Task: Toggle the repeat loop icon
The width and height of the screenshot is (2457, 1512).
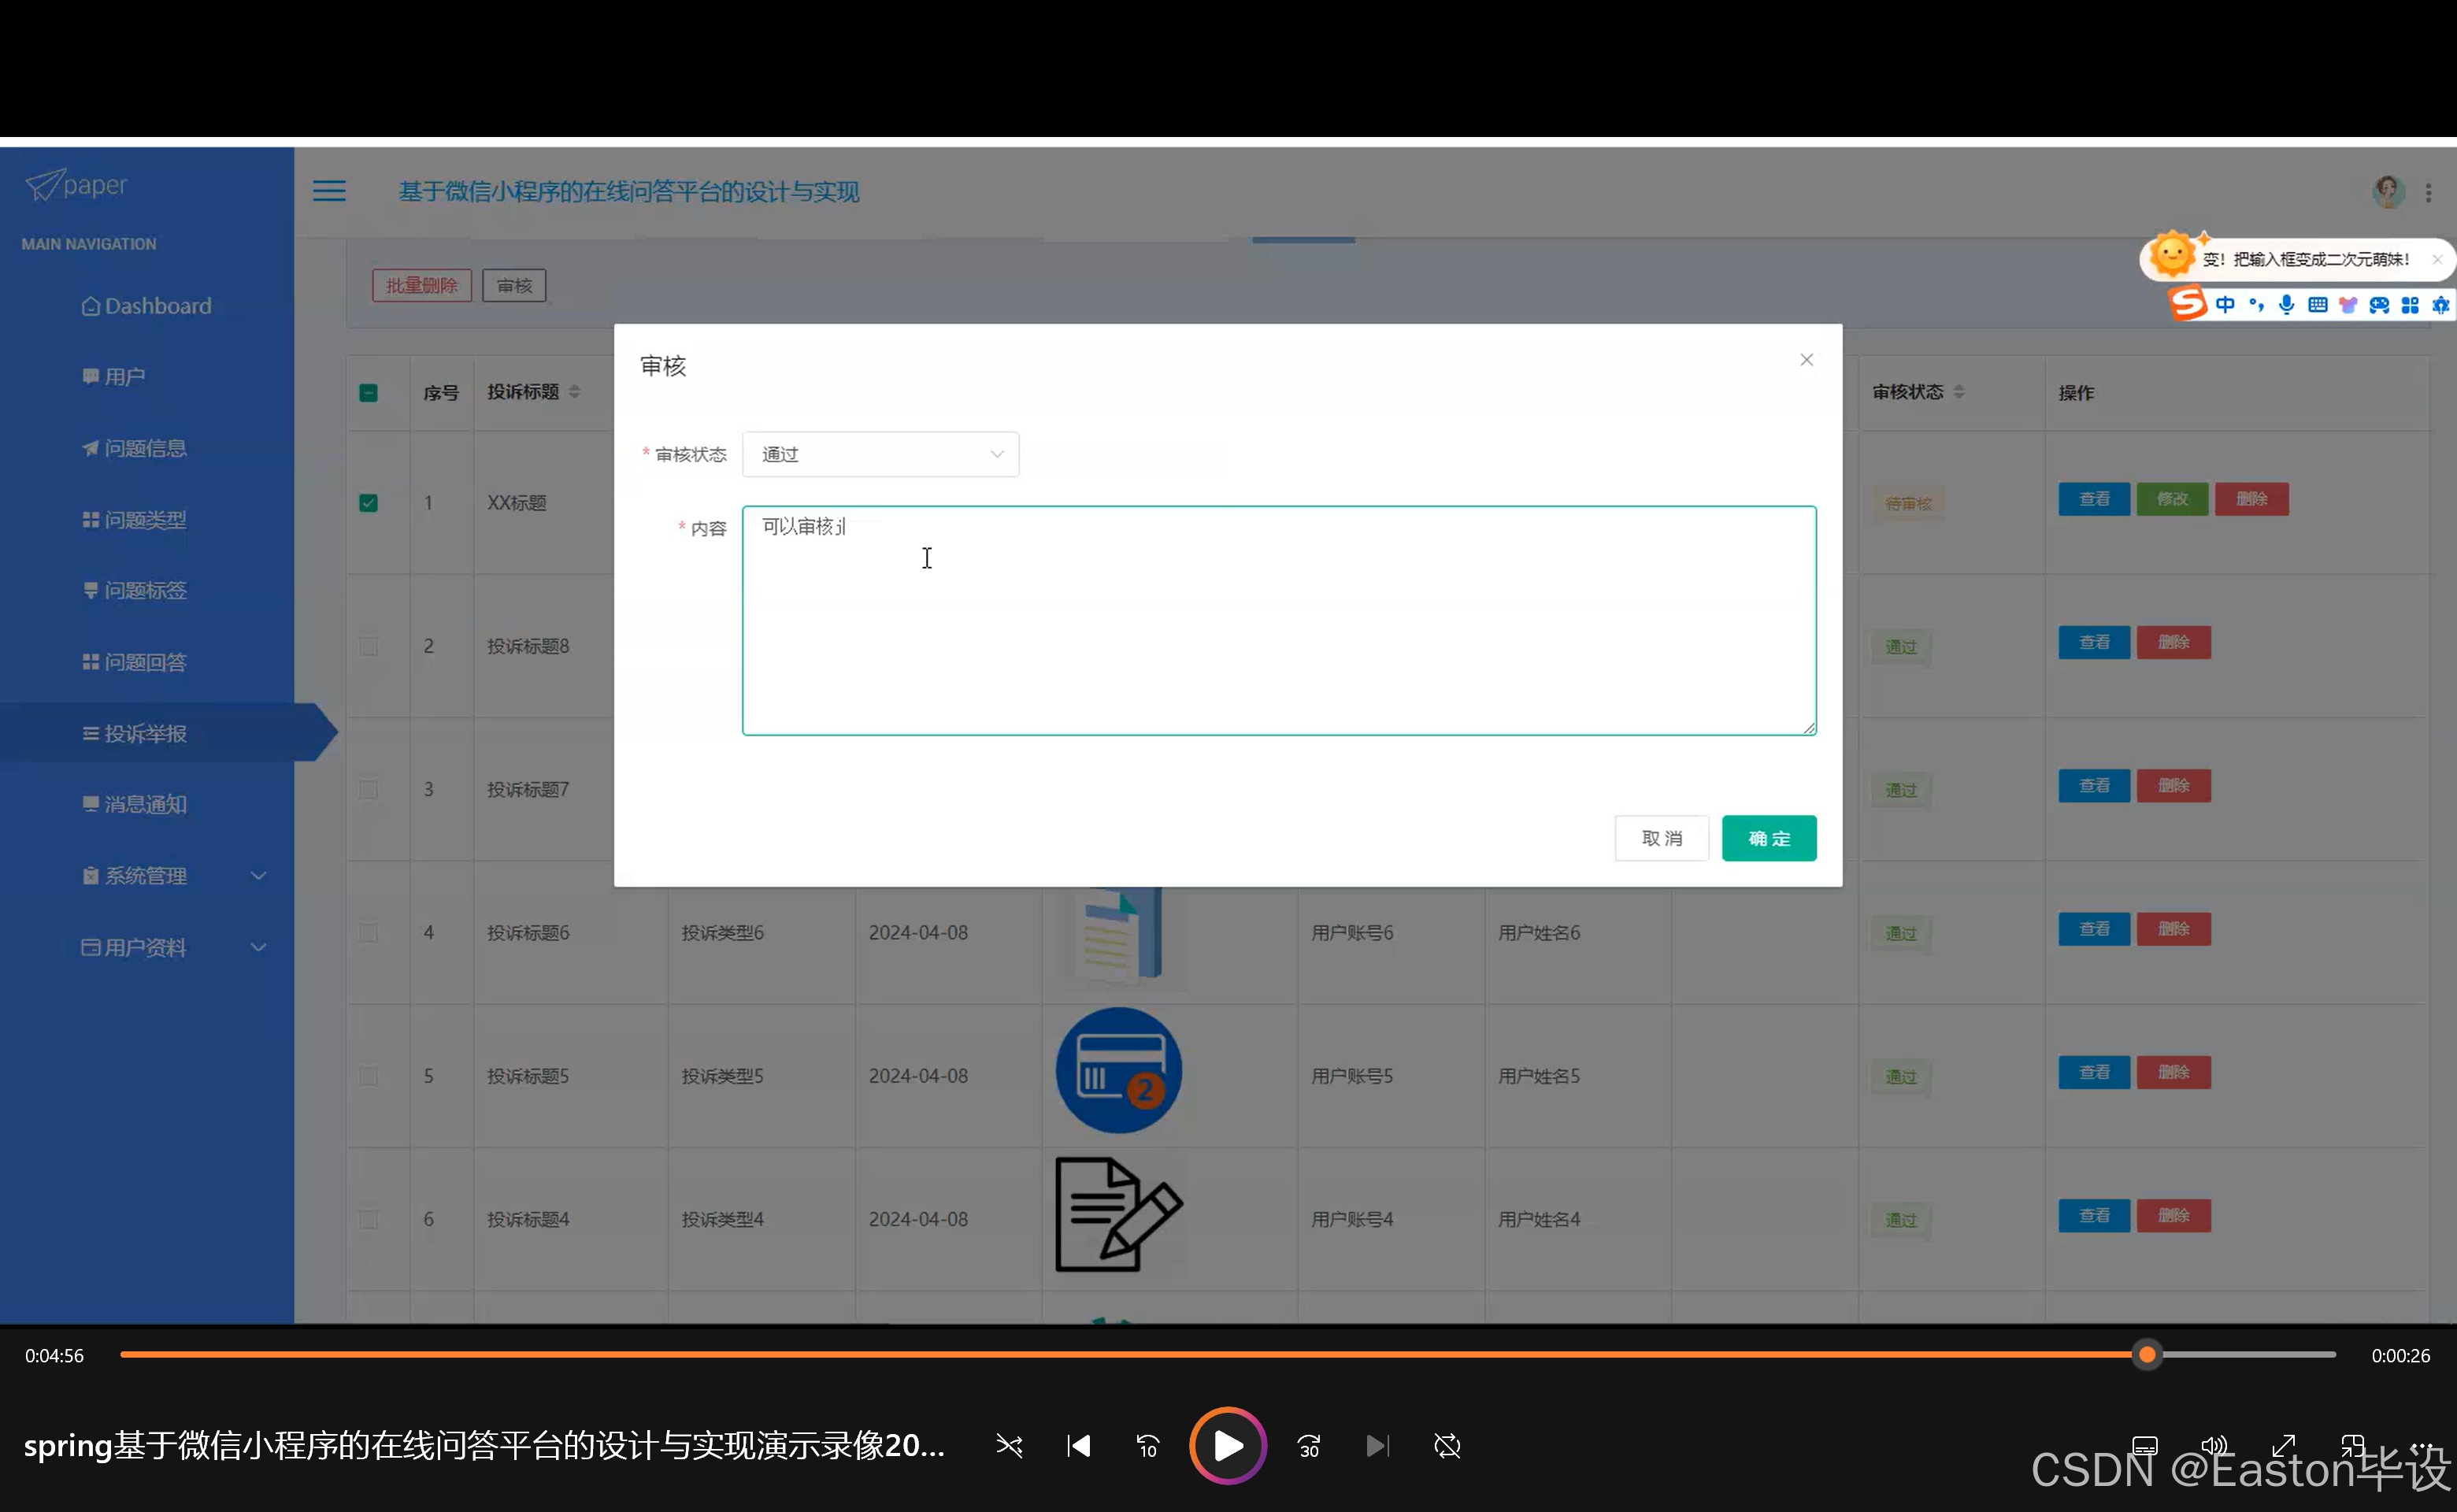Action: (x=1447, y=1446)
